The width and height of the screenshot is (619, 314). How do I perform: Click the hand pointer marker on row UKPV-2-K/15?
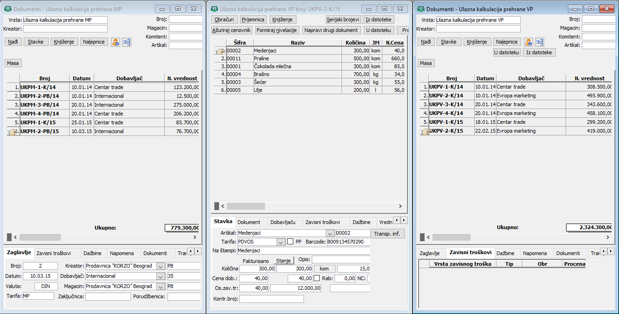click(424, 132)
